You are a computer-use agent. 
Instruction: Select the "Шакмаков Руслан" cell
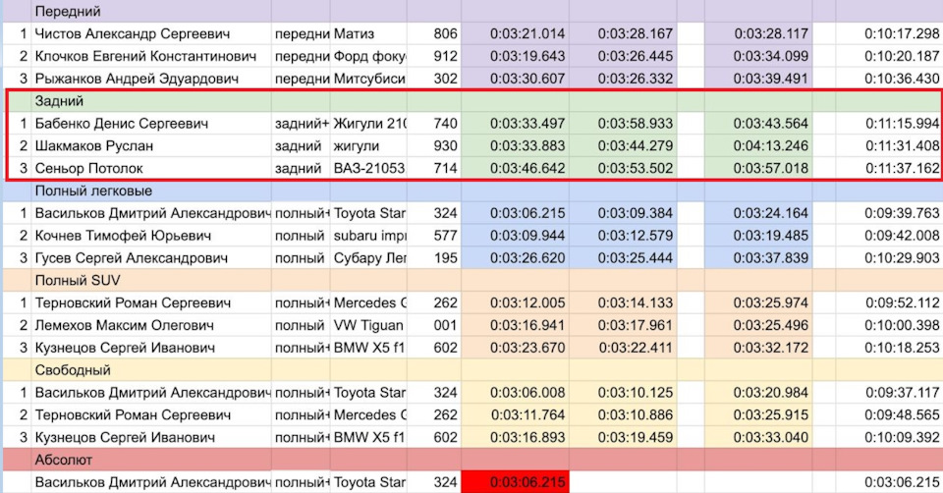[94, 146]
